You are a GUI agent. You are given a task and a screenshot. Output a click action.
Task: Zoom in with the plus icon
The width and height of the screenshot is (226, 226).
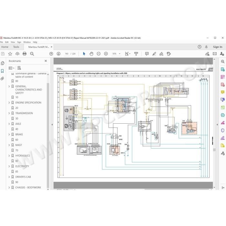tap(106, 54)
